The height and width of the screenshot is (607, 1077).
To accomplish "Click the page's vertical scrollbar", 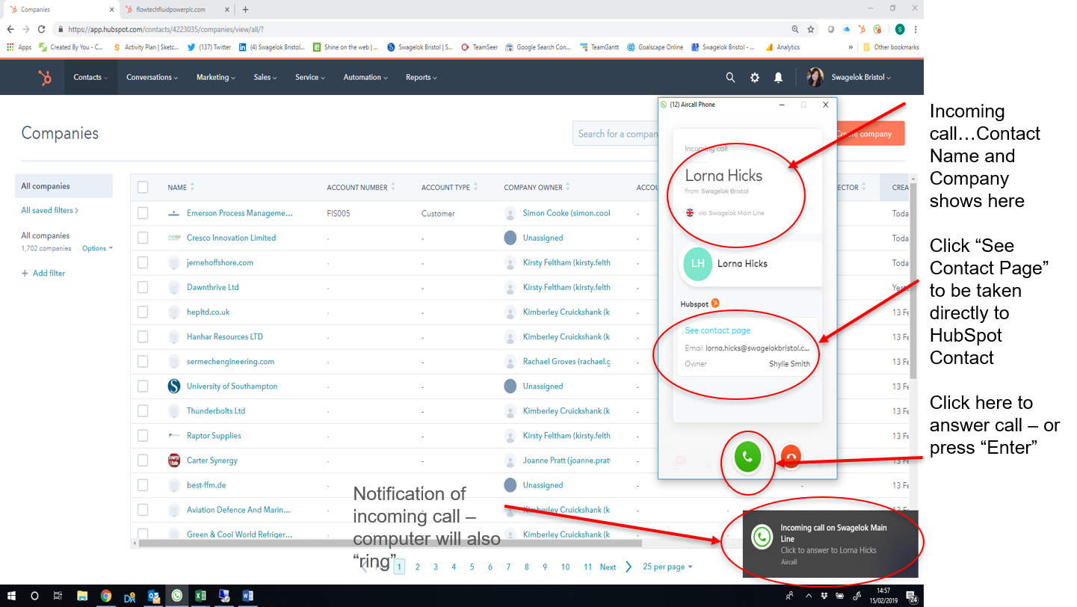I will pos(913,280).
